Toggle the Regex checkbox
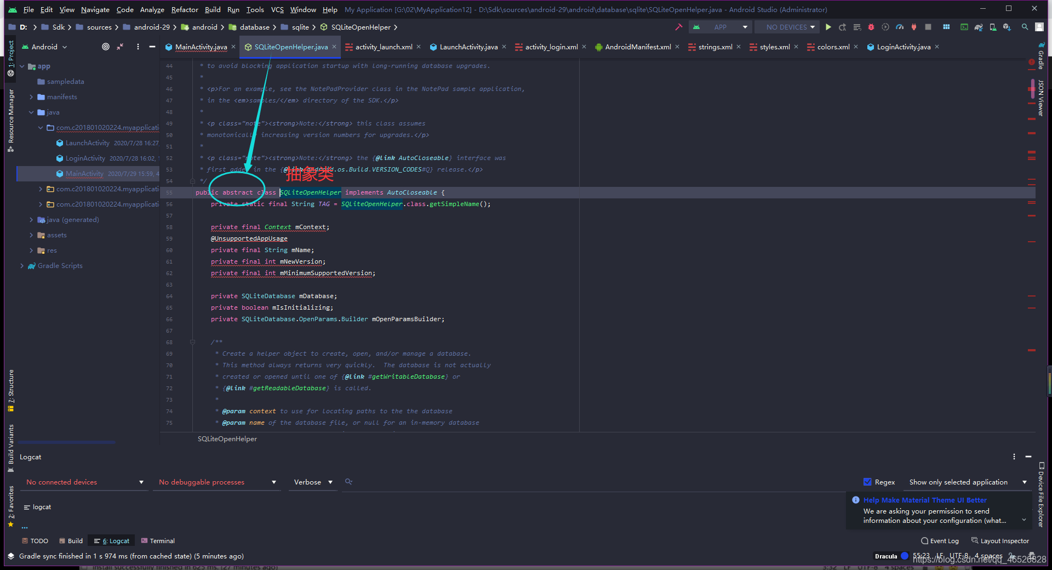Screen dimensions: 1052x570 867,482
